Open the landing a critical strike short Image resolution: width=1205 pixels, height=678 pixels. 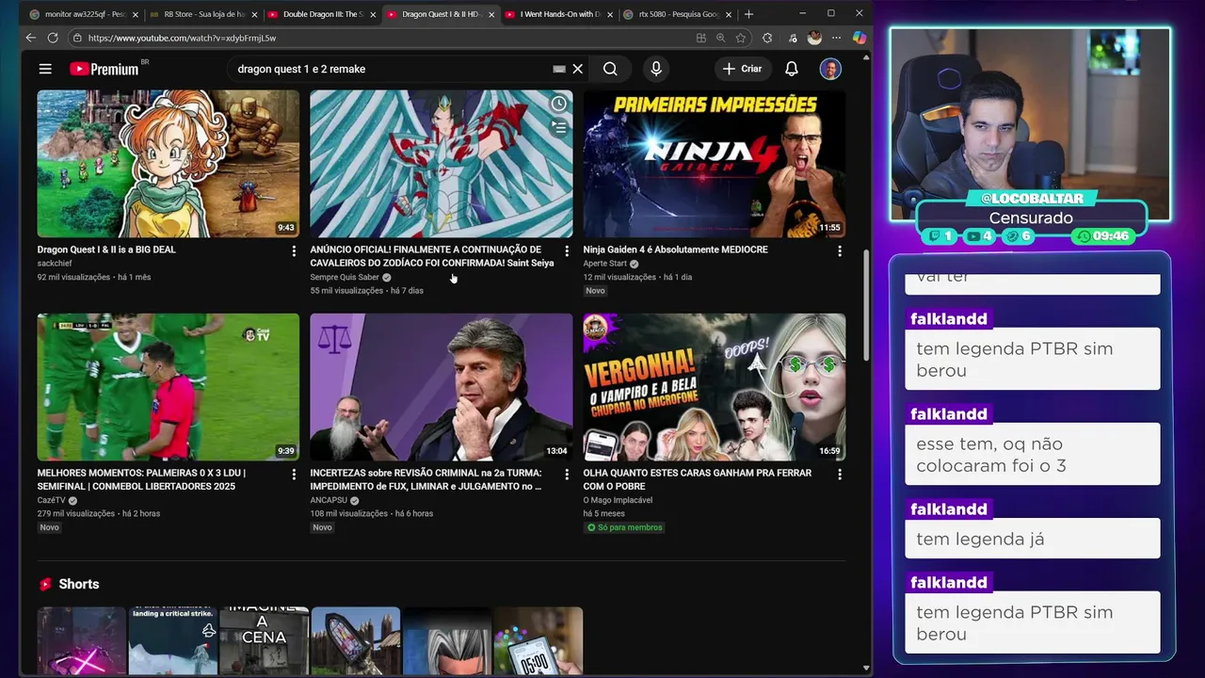click(x=172, y=640)
